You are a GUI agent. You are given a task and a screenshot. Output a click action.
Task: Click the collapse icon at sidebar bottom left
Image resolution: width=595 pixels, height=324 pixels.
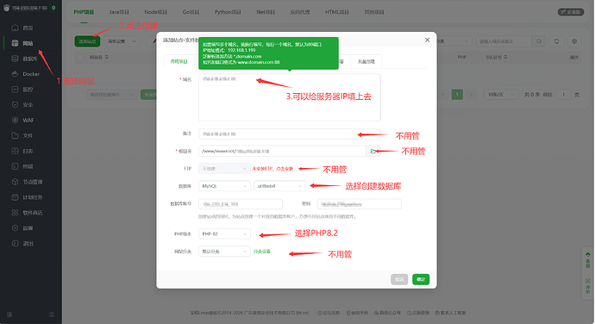[x=9, y=315]
